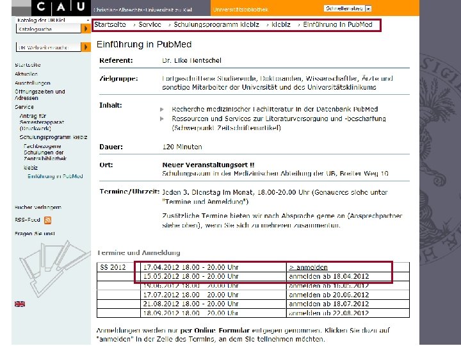The image size is (461, 346).
Task: Submit UB Webseitensuche with orange arrow button
Action: (86, 47)
